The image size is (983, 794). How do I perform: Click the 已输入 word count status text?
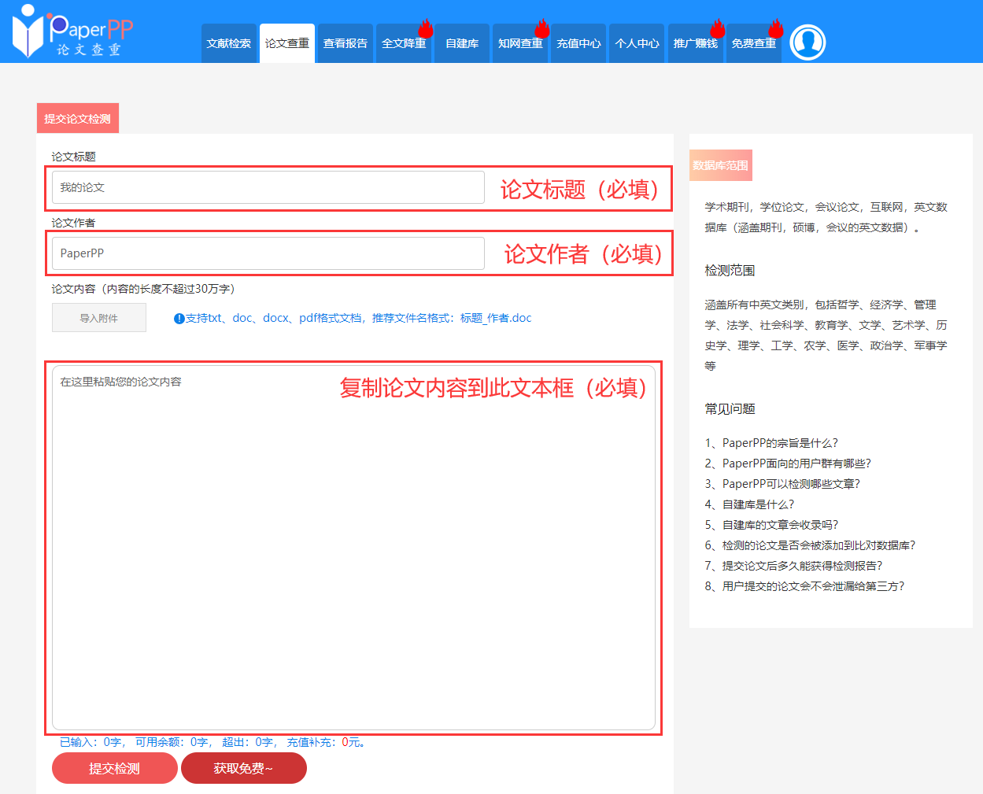tap(214, 742)
